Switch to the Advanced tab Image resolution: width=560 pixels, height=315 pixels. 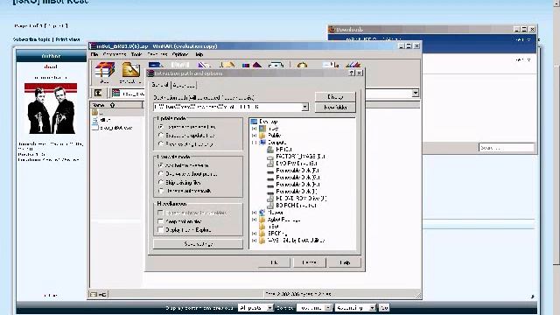[184, 86]
